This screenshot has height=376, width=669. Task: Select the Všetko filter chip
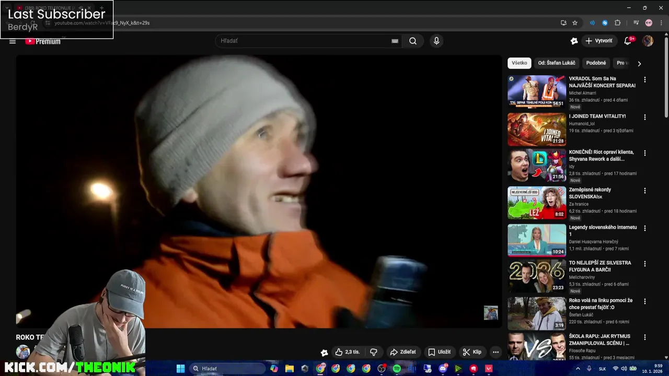(520, 63)
